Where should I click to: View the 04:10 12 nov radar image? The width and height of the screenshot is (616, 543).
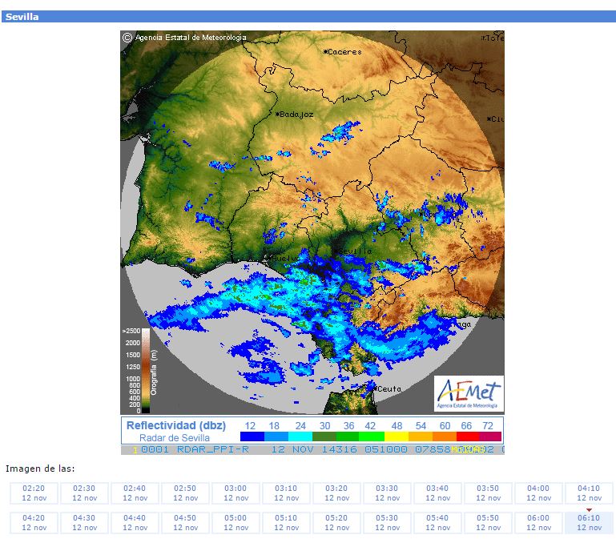click(589, 493)
